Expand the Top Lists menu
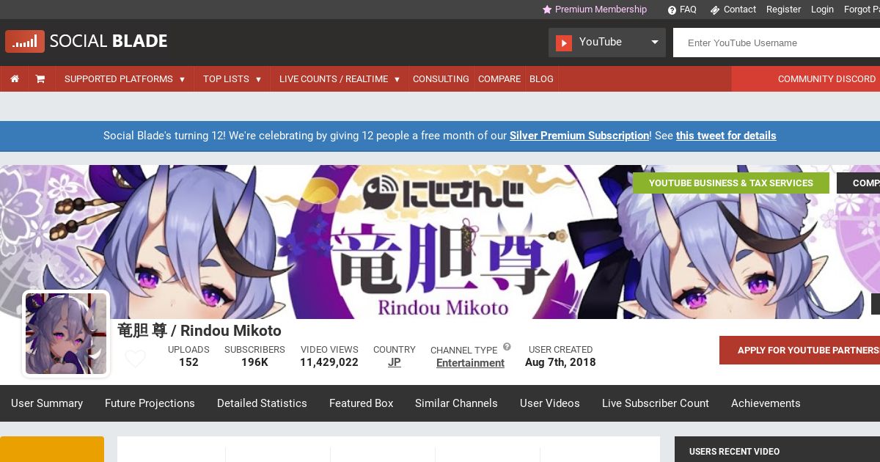The image size is (880, 462). tap(232, 78)
